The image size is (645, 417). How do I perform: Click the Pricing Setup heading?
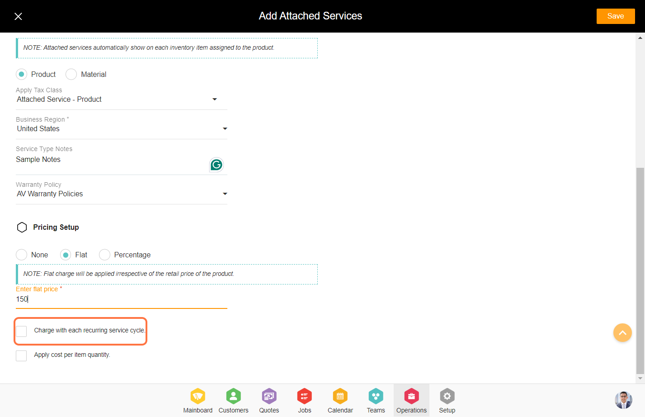56,227
